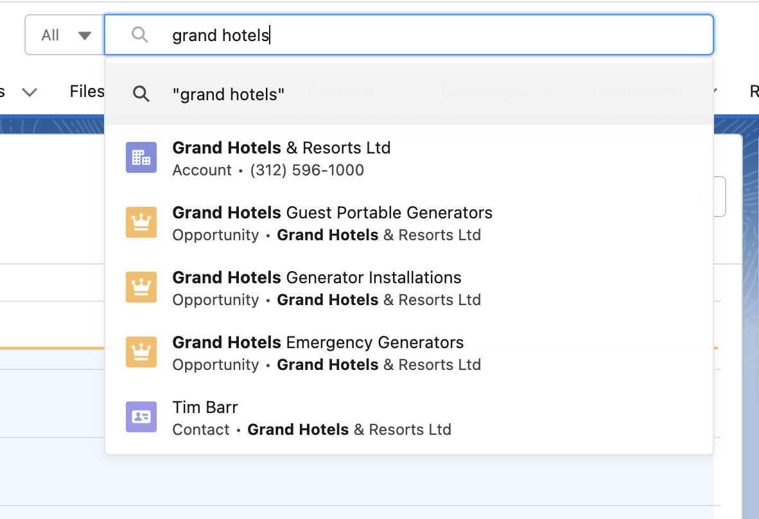Click crown icon beside Generator Installations opportunity

click(x=141, y=287)
